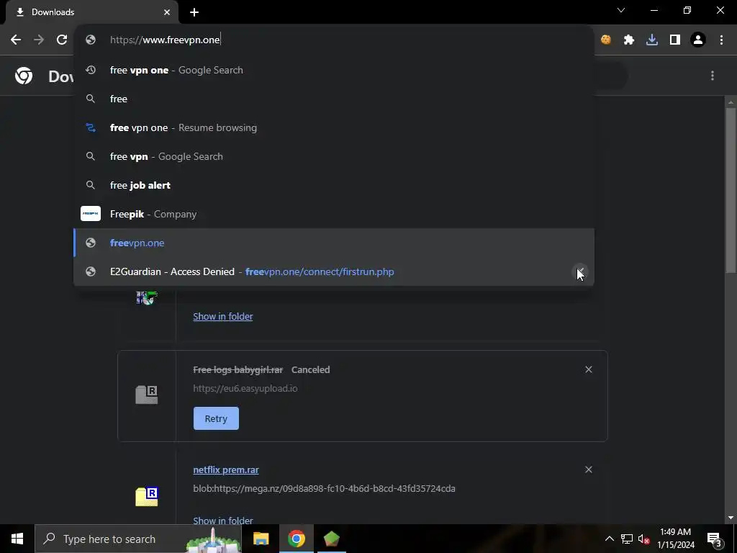This screenshot has height=553, width=737.
Task: Go back with the browser back arrow
Action: (x=16, y=40)
